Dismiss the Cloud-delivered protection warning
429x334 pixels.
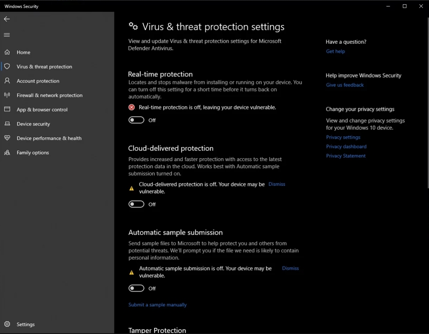point(277,184)
